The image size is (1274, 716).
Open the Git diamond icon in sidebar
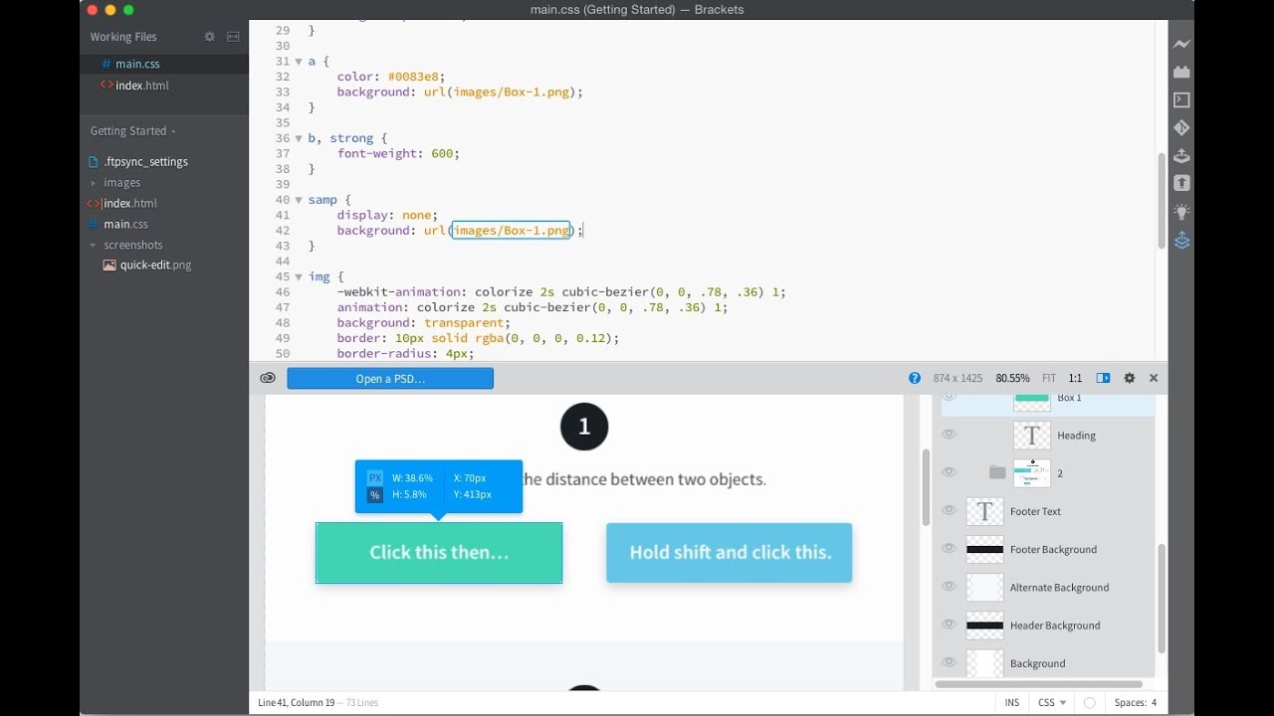[1181, 128]
